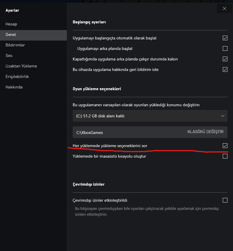Screen dimensions: 233x251
Task: Open Erişilebilirlik settings
Action: pos(17,76)
